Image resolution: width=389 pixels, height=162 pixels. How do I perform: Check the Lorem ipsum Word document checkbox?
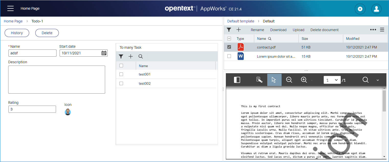229,56
